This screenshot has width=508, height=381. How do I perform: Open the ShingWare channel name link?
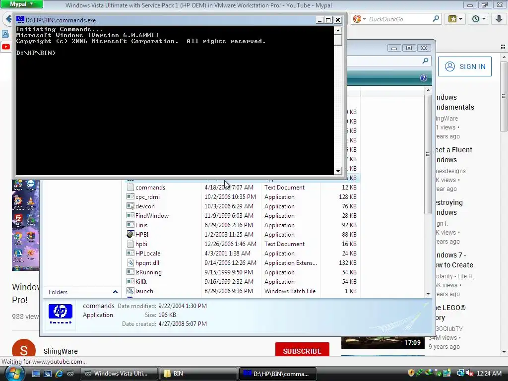[61, 351]
